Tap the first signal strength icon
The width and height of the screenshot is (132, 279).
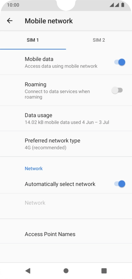click(112, 5)
